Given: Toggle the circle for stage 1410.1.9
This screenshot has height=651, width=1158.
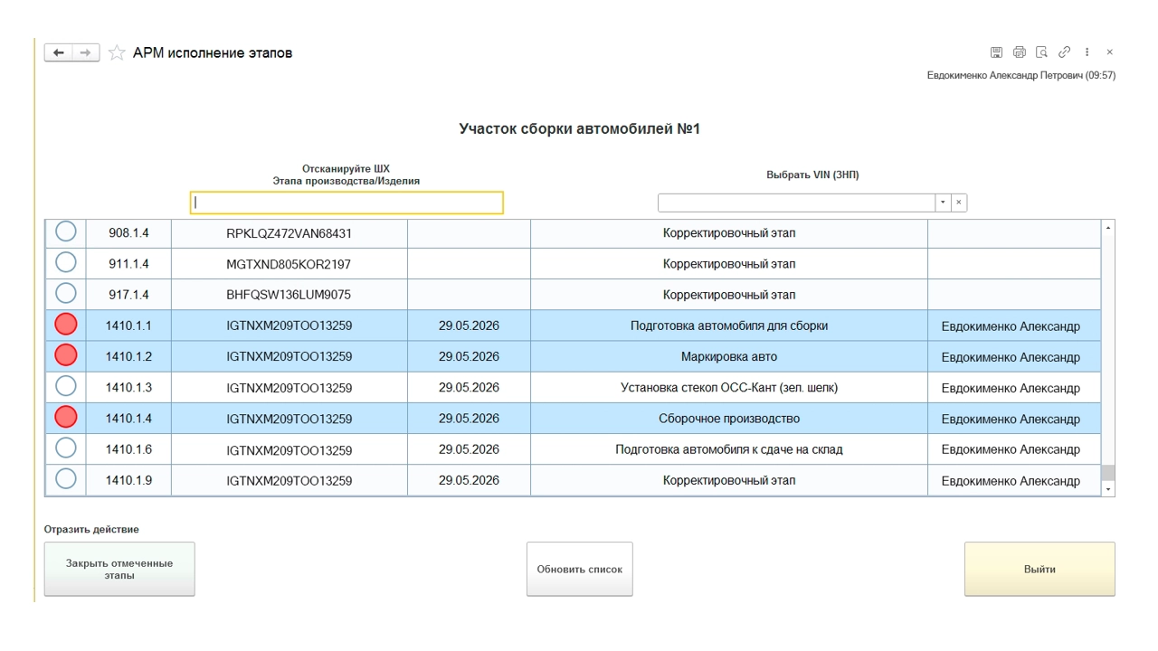Looking at the screenshot, I should click(66, 479).
